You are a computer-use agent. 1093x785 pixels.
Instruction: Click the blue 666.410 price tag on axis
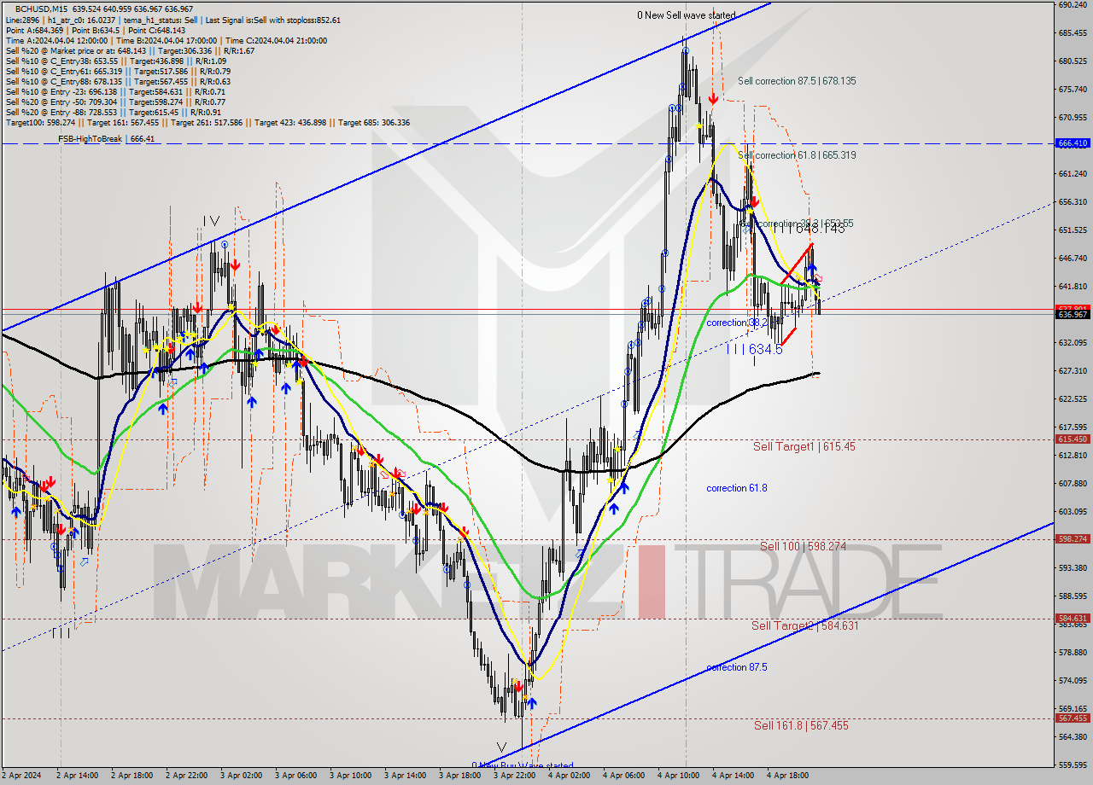coord(1073,143)
